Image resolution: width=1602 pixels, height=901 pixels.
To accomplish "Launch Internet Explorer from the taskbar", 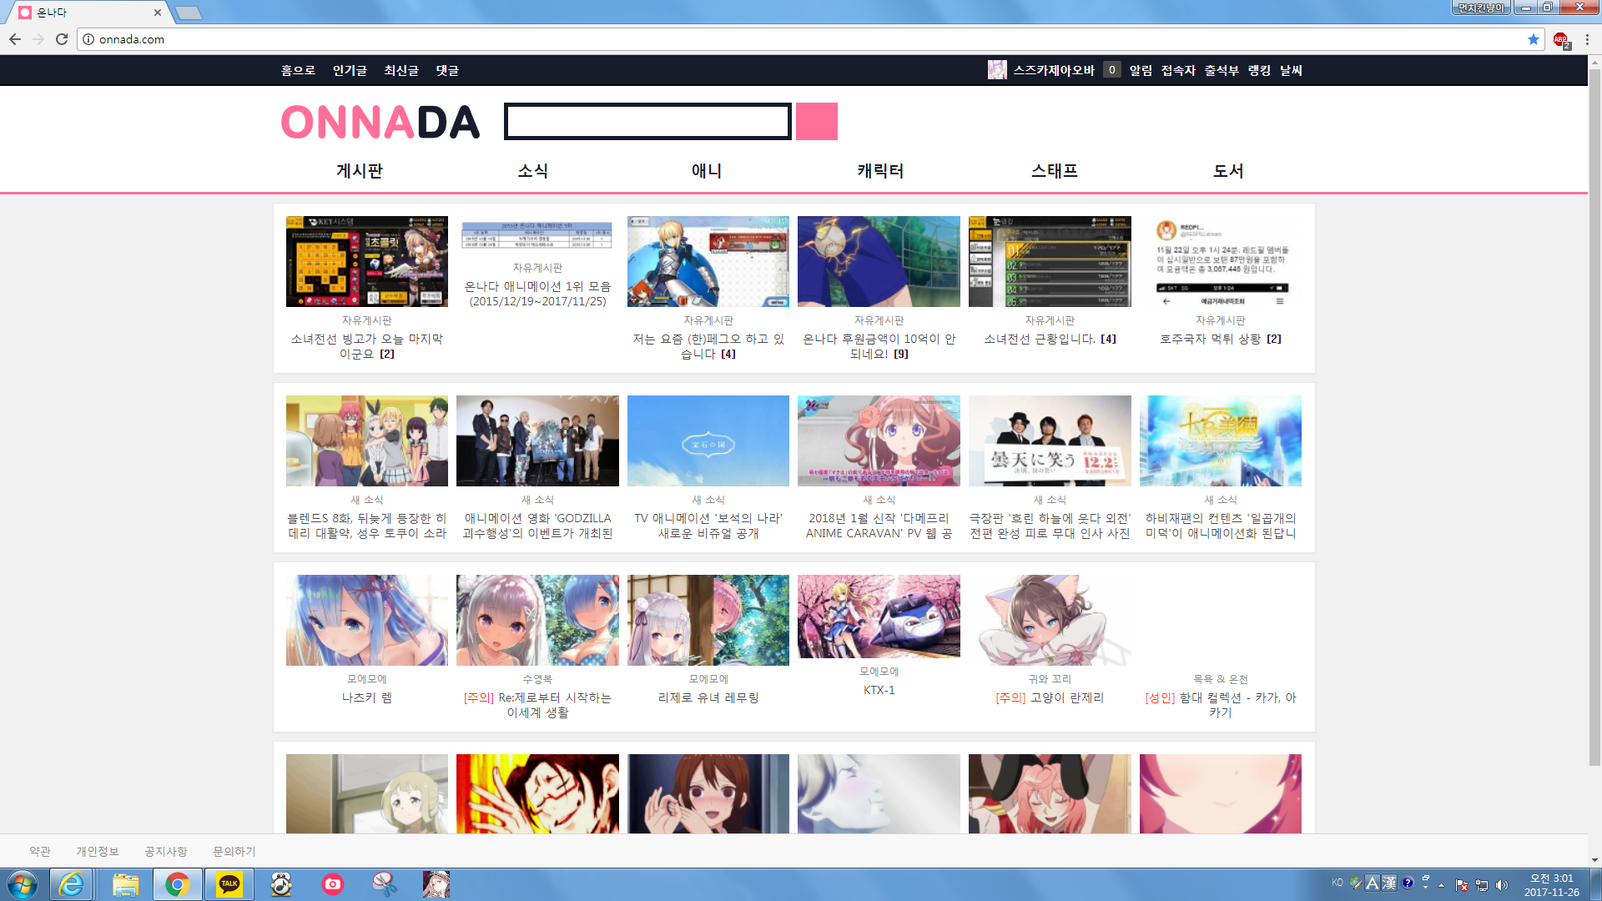I will point(72,884).
